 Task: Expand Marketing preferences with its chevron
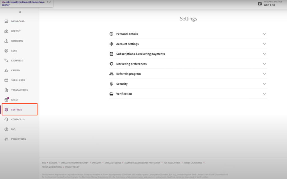pyautogui.click(x=265, y=64)
